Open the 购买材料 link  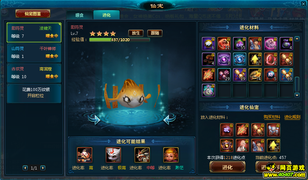pos(272,117)
